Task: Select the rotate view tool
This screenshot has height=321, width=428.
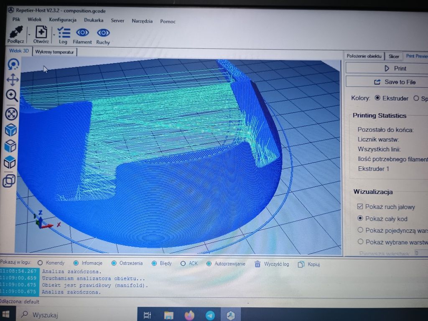Action: pyautogui.click(x=13, y=64)
